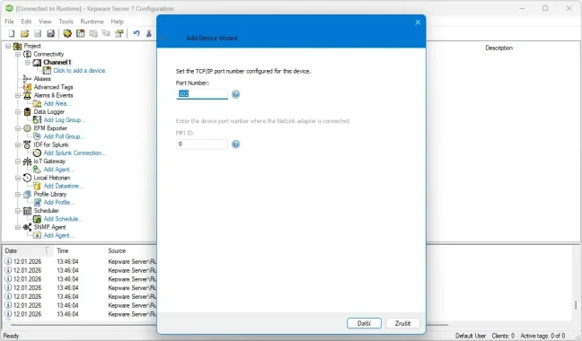Collapse the Connectivity tree node
Viewport: 582px width, 341px height.
[17, 54]
